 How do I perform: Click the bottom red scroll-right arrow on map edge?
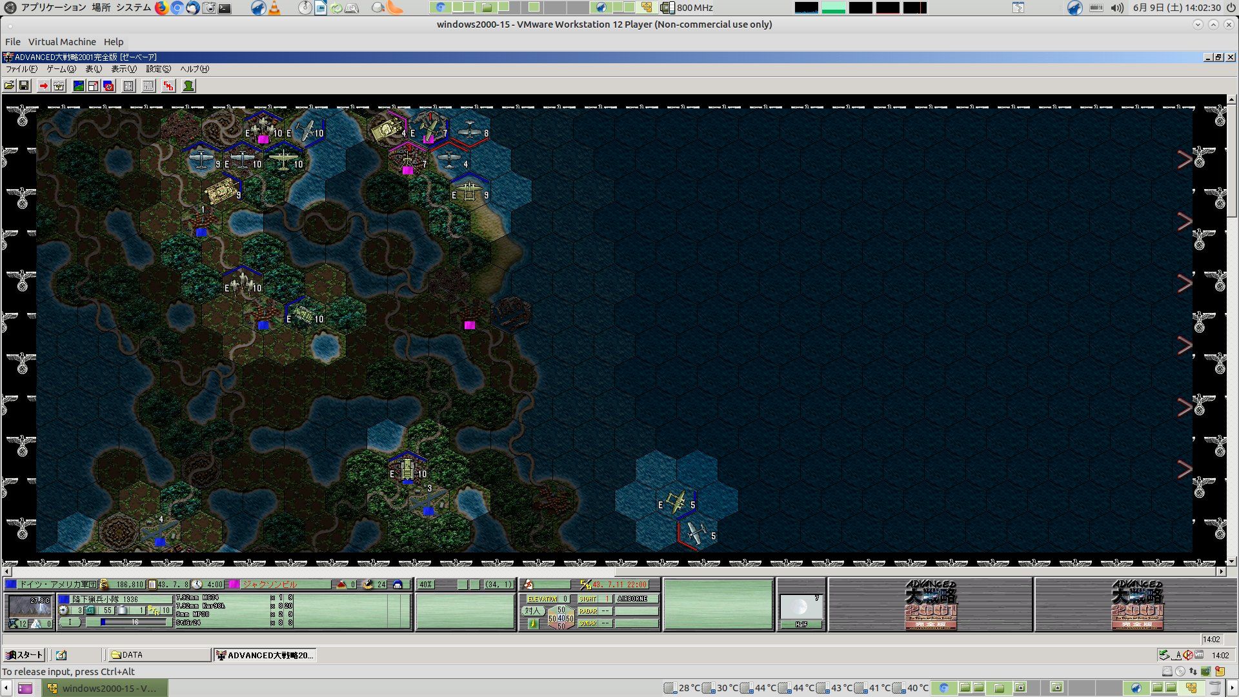pyautogui.click(x=1184, y=469)
